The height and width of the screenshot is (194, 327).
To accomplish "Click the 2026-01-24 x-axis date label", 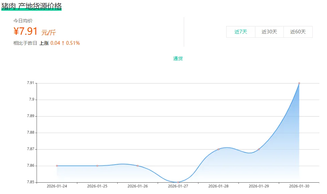I will (x=57, y=186).
